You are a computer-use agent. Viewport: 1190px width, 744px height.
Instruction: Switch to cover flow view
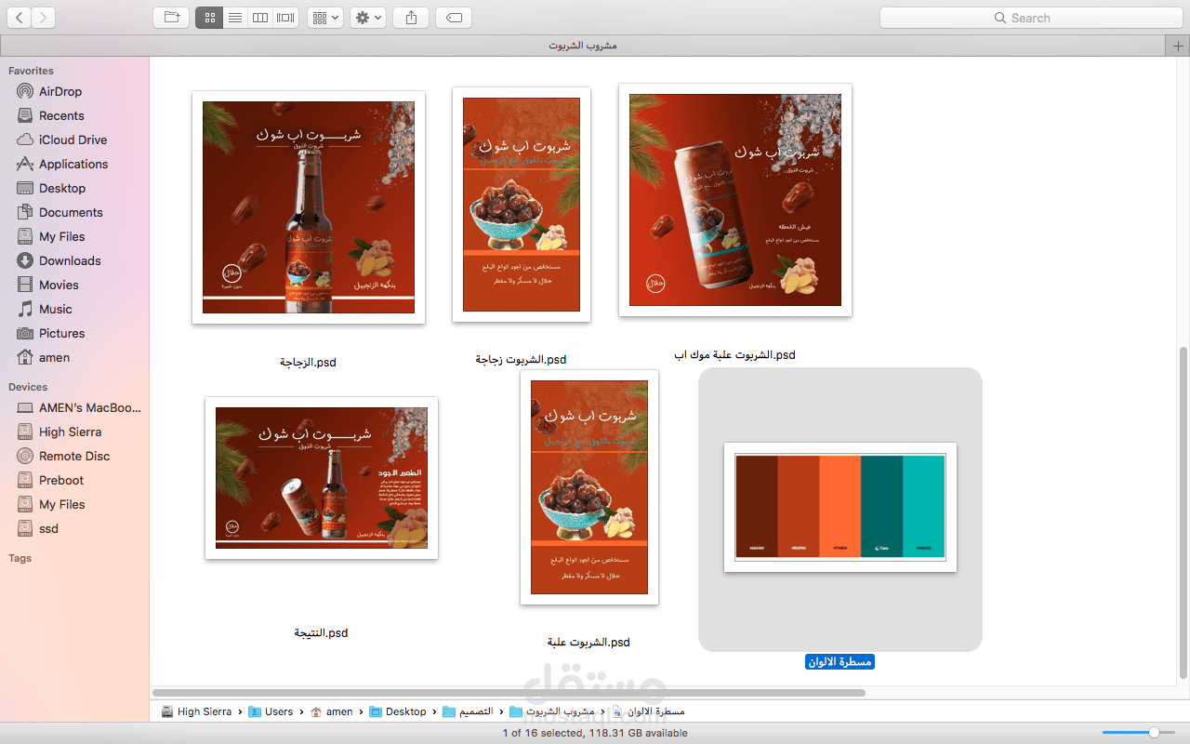(285, 18)
